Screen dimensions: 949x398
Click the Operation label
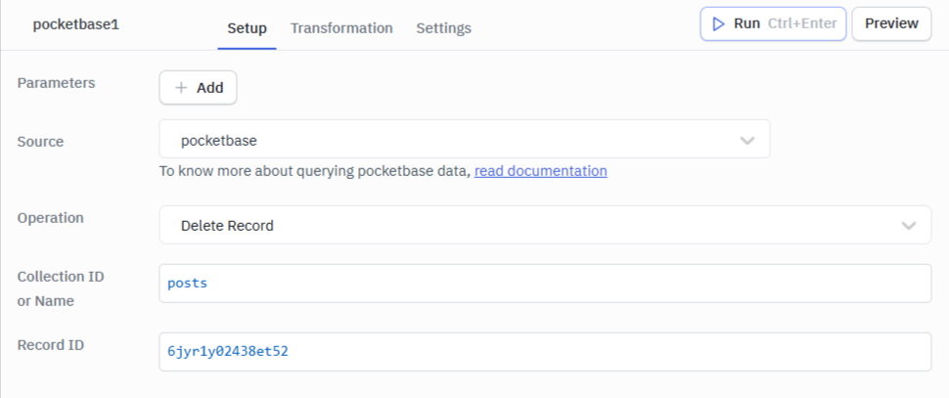click(x=51, y=218)
